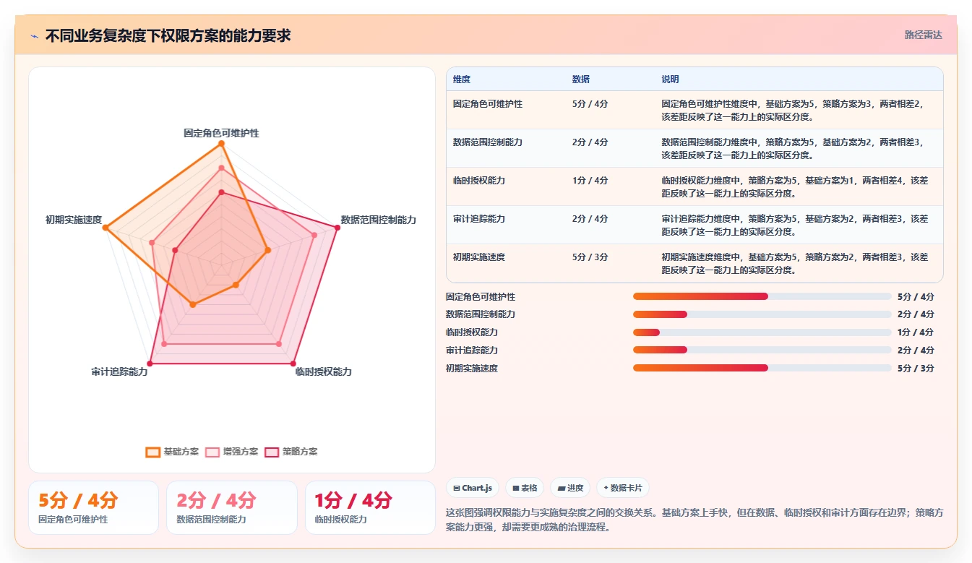
Task: Toggle the 增强方案 legend swatch
Action: pyautogui.click(x=212, y=452)
